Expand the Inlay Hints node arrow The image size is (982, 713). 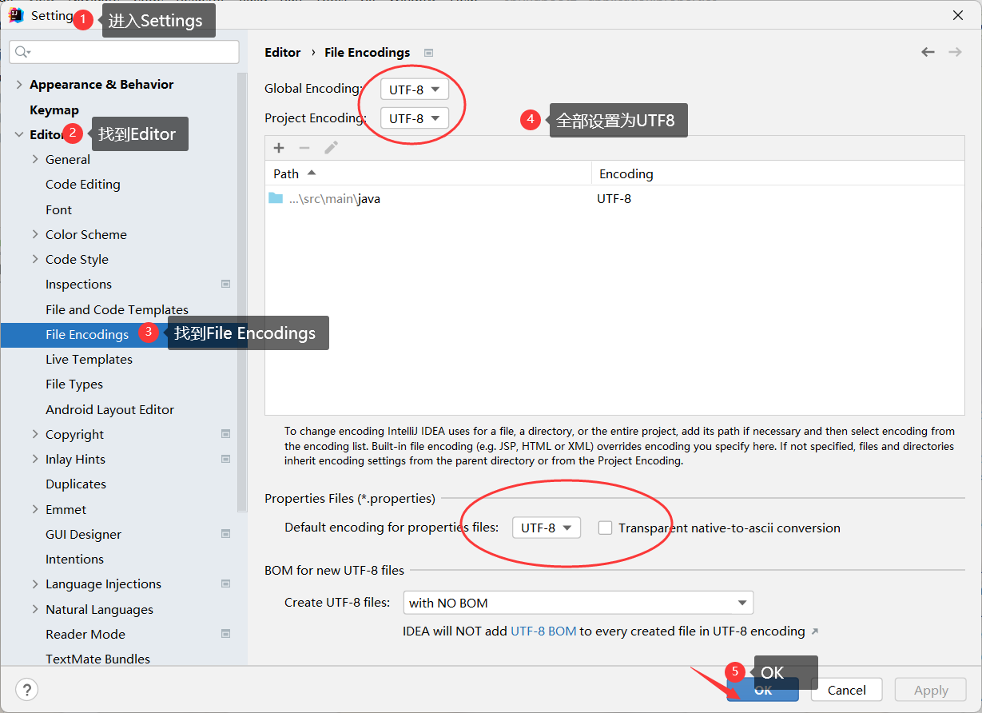[35, 459]
